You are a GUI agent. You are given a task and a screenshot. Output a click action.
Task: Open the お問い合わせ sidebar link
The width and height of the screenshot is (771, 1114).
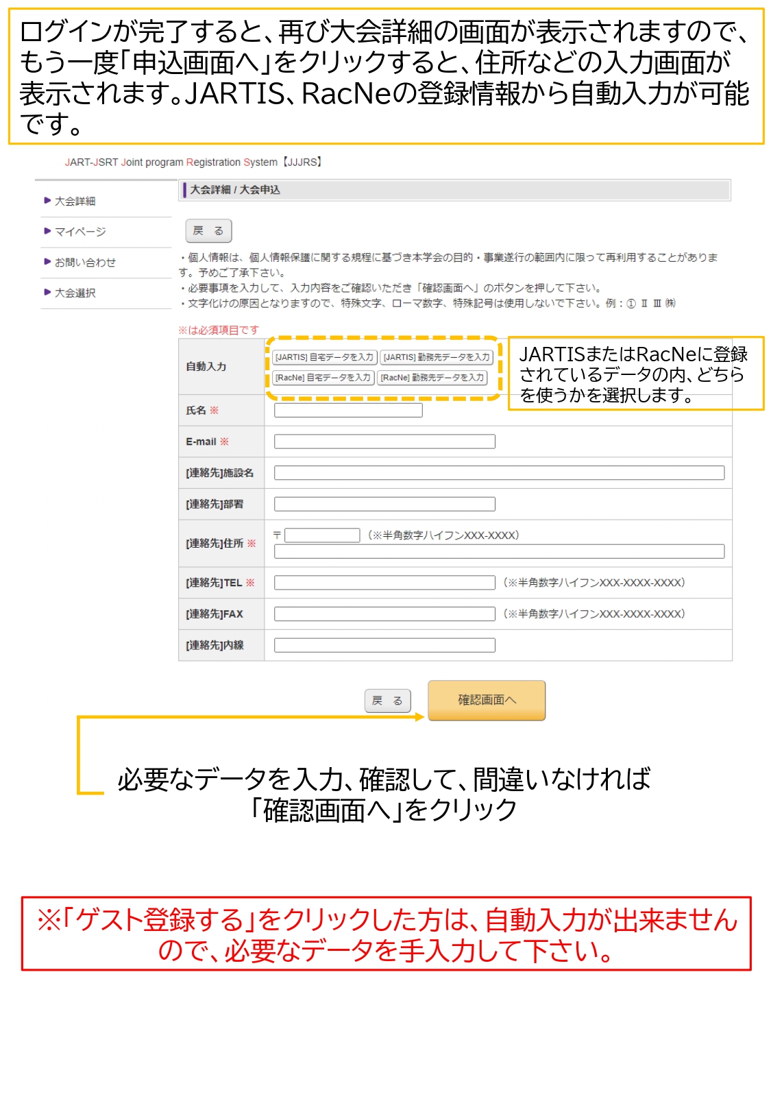coord(84,262)
